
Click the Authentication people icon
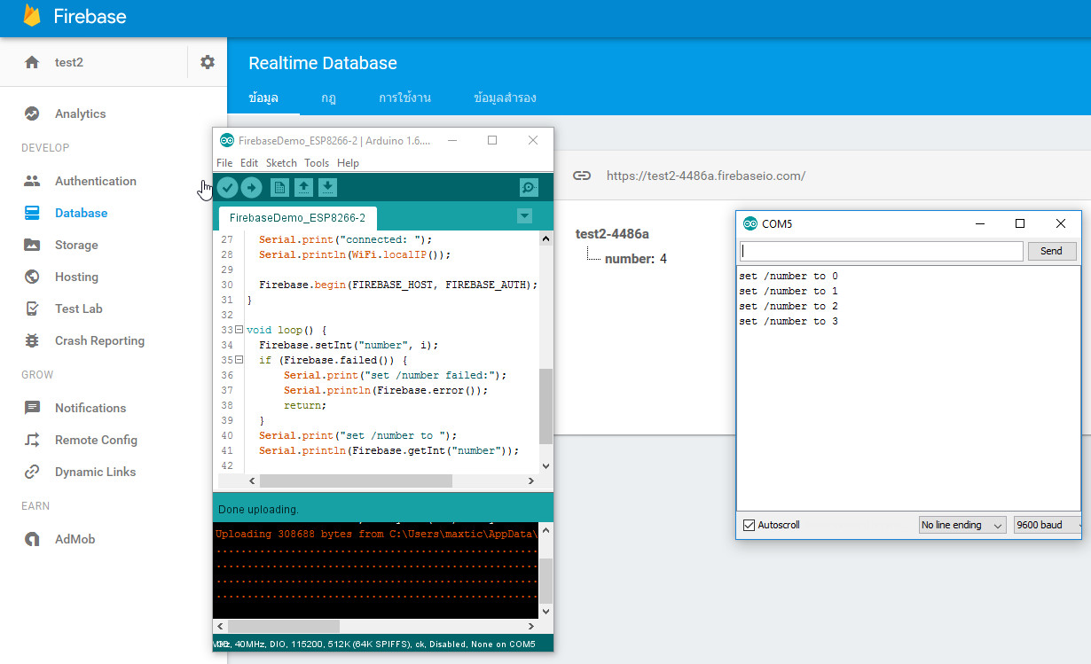pos(32,181)
